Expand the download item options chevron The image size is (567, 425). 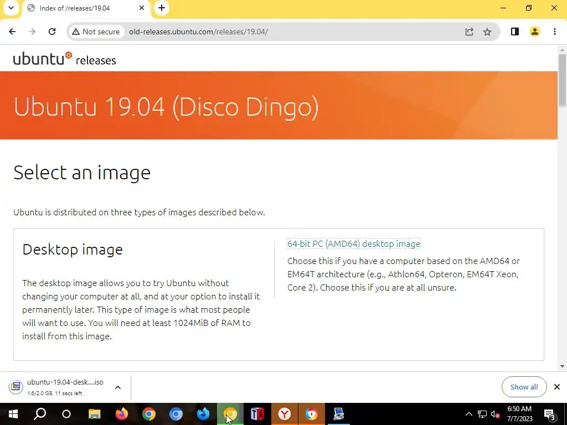[118, 387]
